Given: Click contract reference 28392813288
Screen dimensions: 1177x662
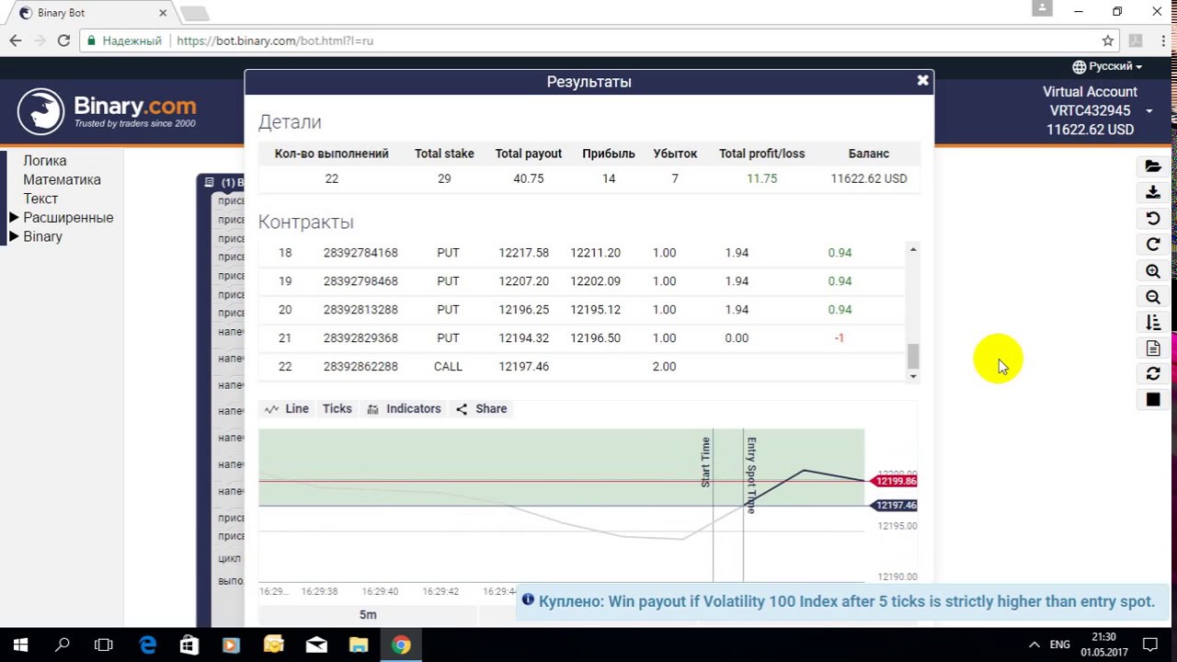Looking at the screenshot, I should tap(360, 310).
